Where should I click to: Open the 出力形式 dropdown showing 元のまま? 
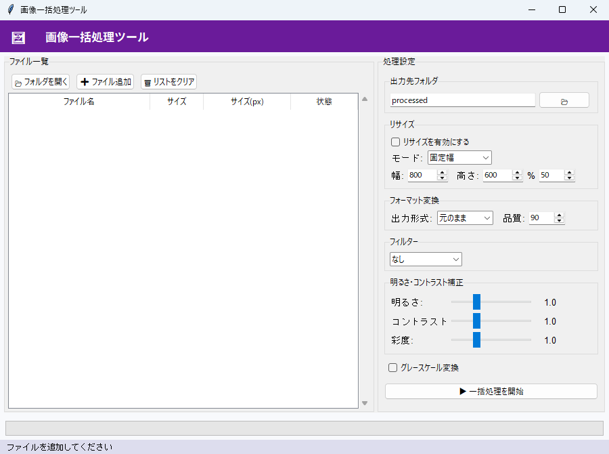pyautogui.click(x=465, y=218)
